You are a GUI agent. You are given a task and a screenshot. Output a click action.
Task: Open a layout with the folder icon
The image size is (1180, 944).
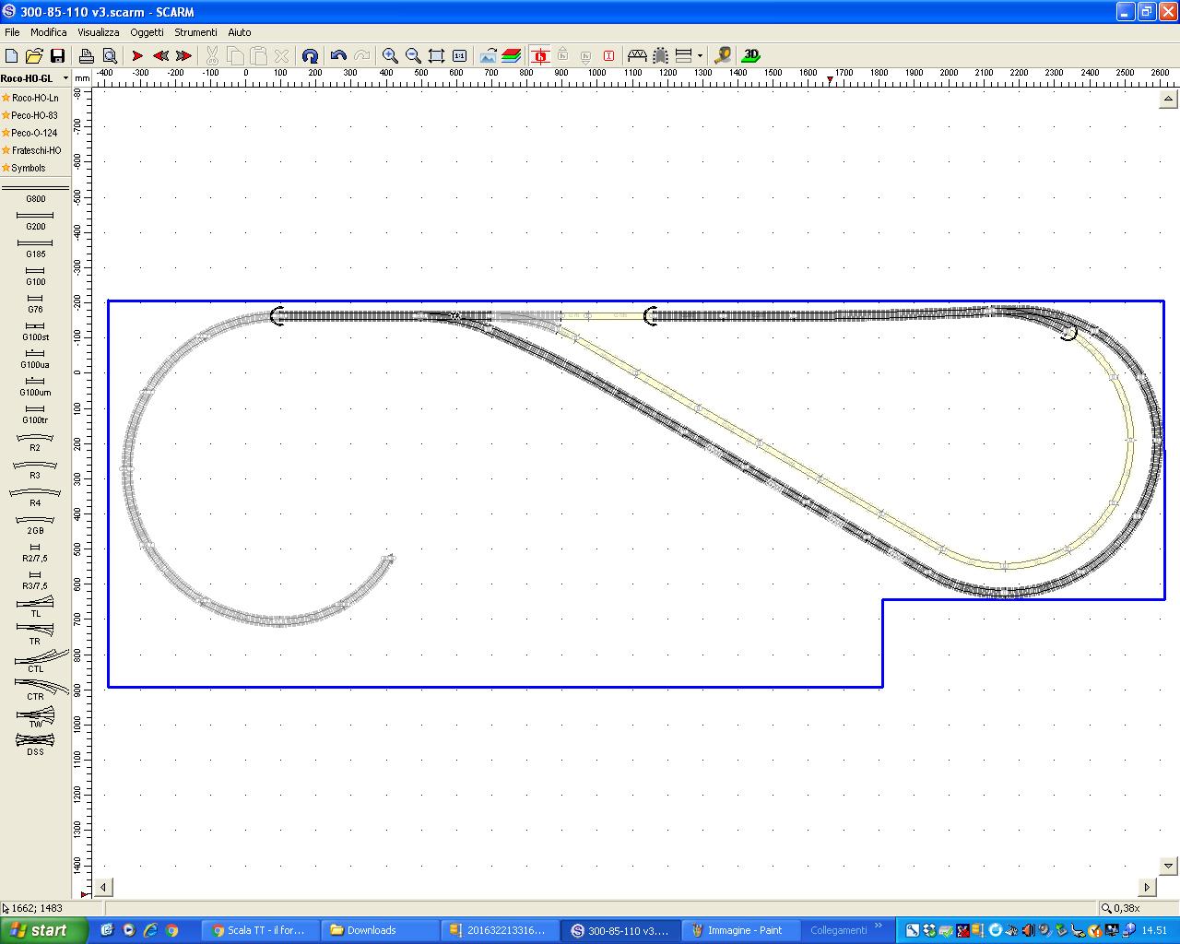pyautogui.click(x=34, y=55)
